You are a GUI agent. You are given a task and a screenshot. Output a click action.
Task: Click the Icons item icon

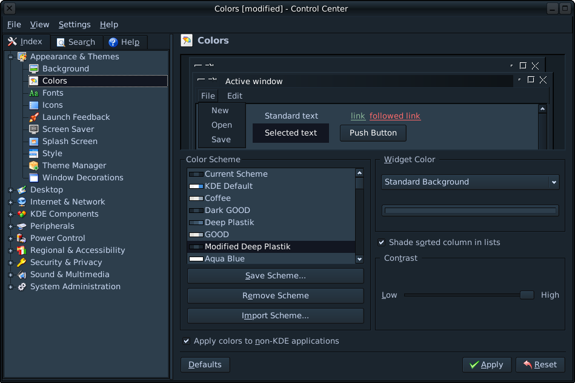[34, 105]
